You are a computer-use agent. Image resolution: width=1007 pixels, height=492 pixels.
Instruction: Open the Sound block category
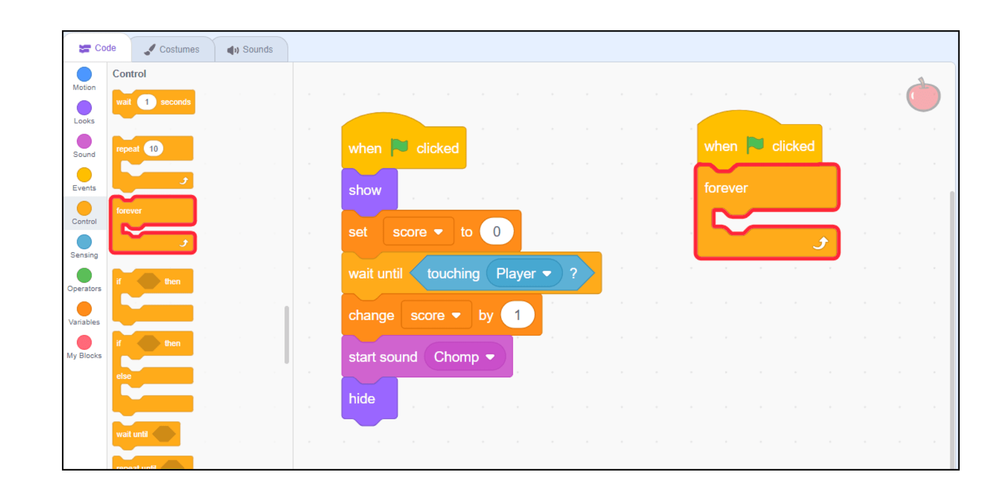(x=84, y=146)
